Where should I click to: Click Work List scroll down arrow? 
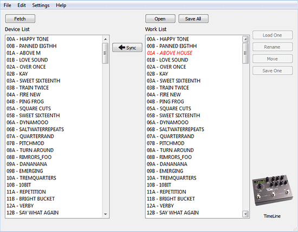[245, 214]
